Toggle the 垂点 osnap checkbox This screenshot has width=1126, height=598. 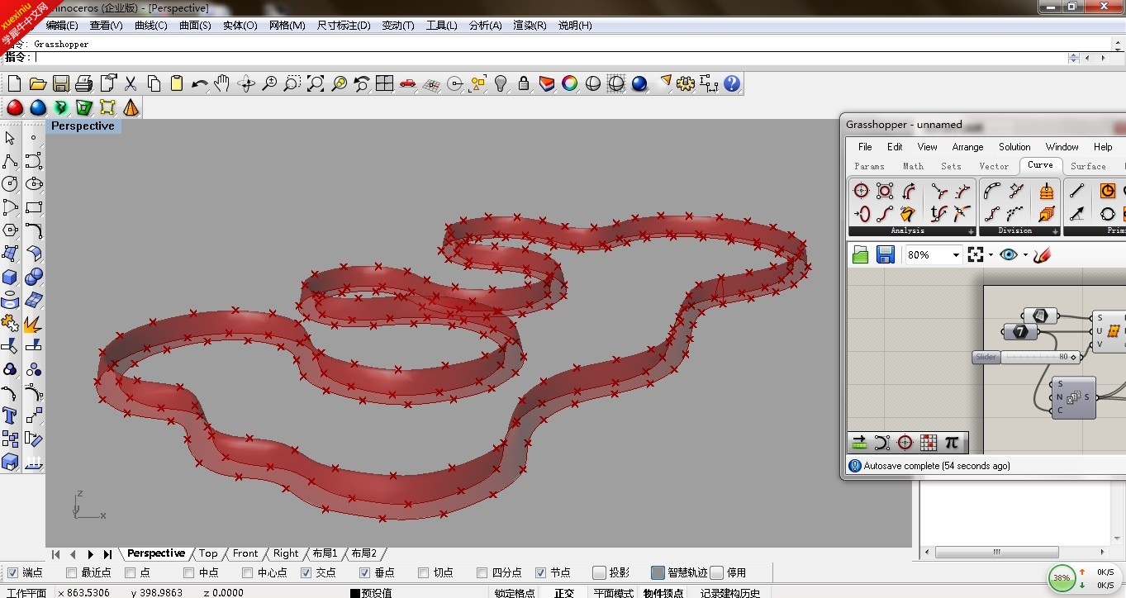[x=364, y=572]
